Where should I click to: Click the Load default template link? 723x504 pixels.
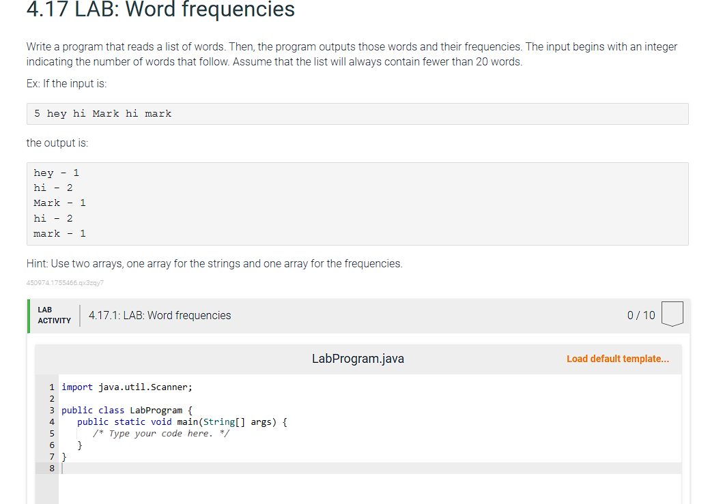tap(617, 358)
